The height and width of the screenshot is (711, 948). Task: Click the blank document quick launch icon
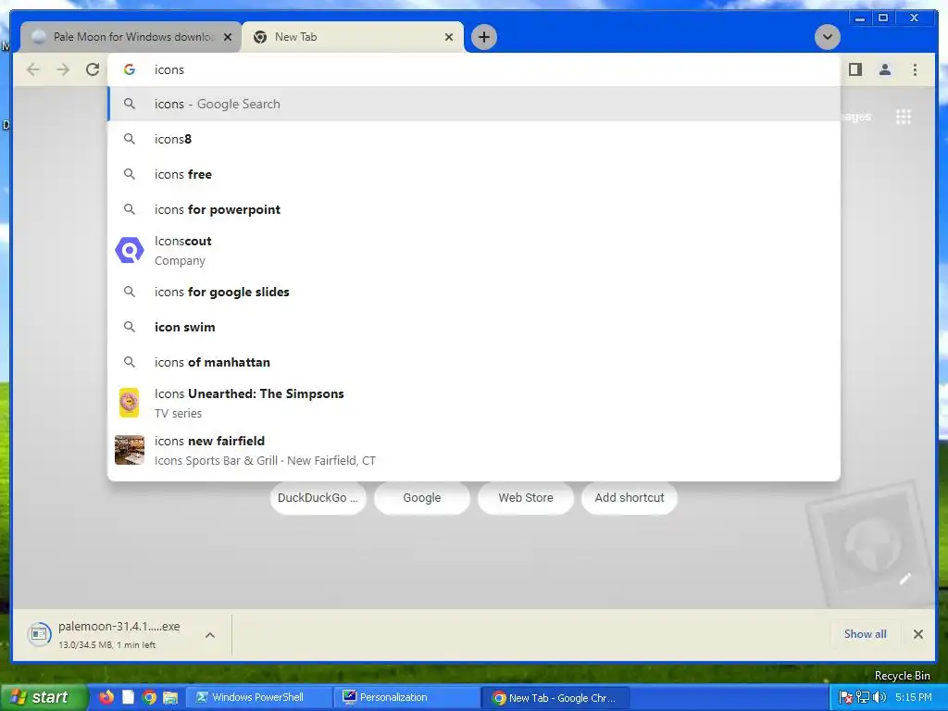pos(128,697)
